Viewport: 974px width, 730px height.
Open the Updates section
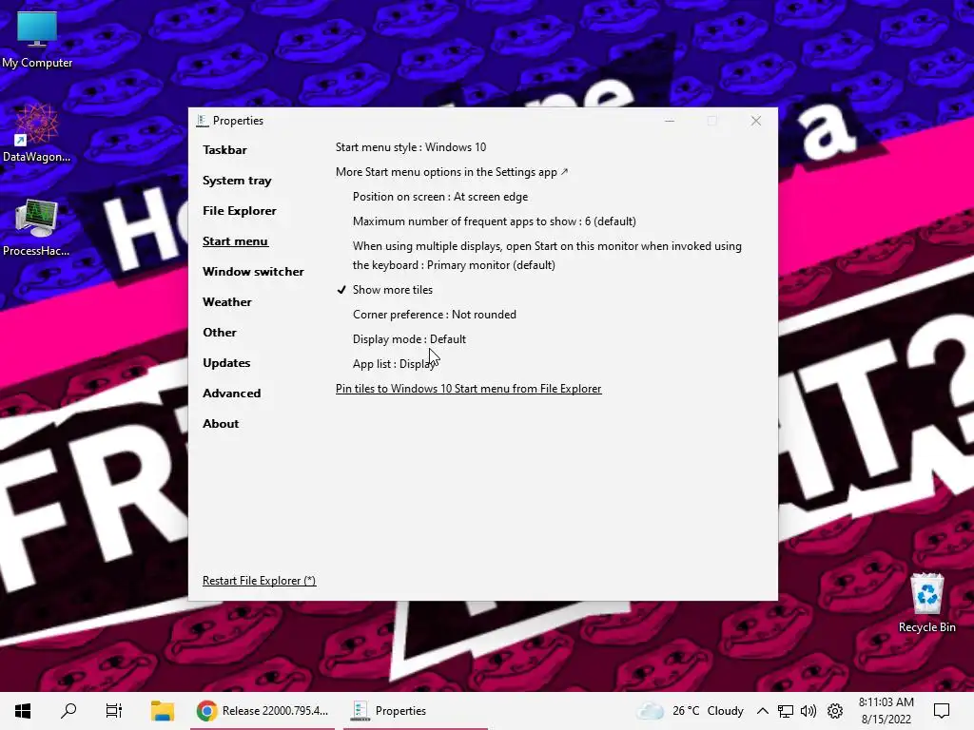coord(226,362)
